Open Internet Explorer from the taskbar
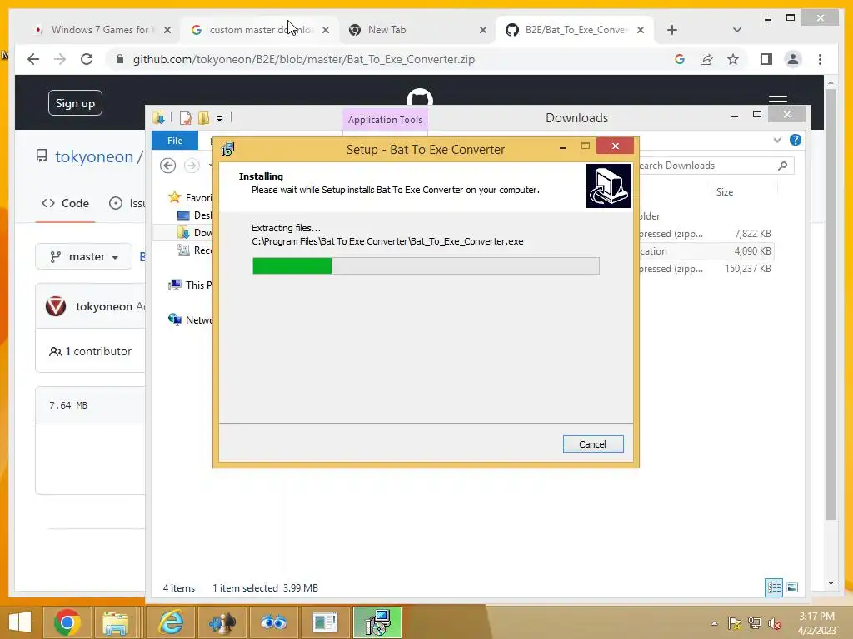This screenshot has height=639, width=853. pyautogui.click(x=170, y=622)
